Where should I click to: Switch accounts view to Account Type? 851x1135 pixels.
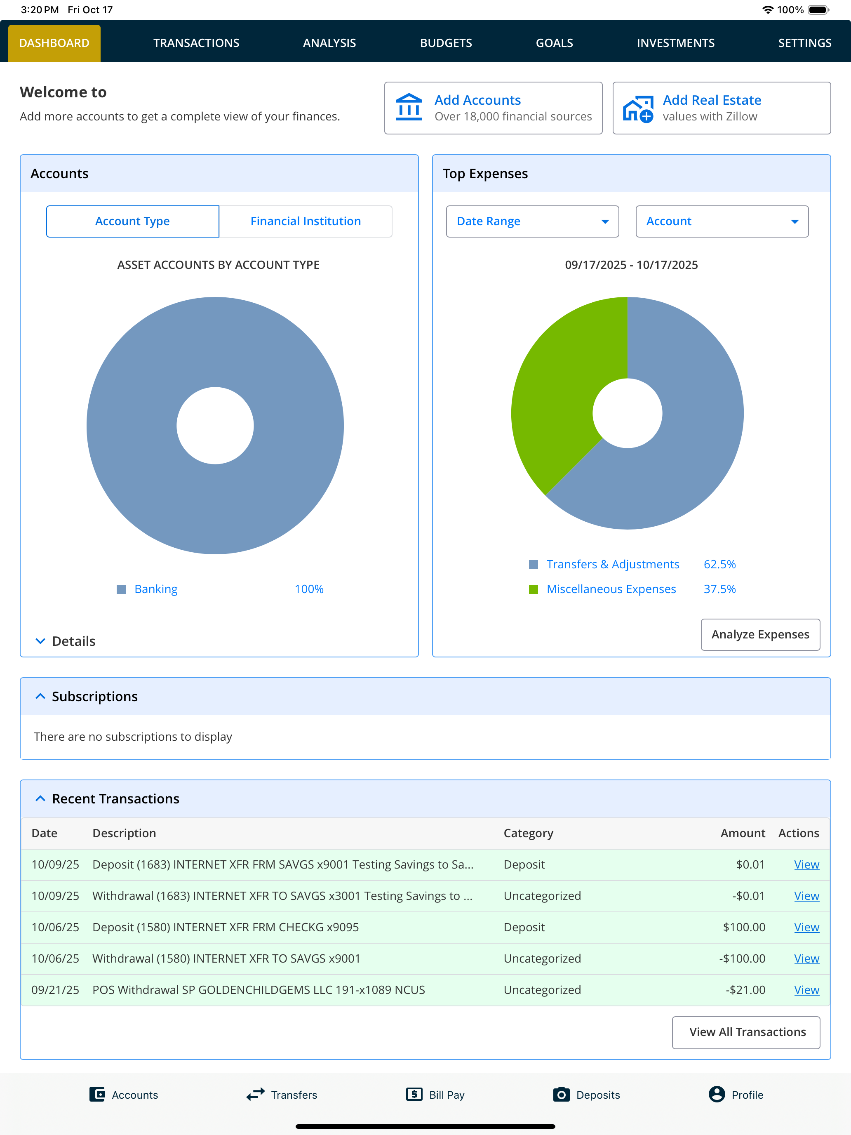133,221
